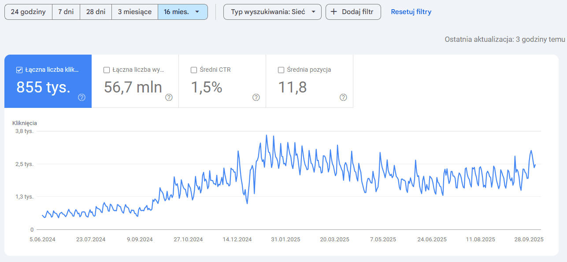Click help icon on total clicks card

pyautogui.click(x=82, y=97)
